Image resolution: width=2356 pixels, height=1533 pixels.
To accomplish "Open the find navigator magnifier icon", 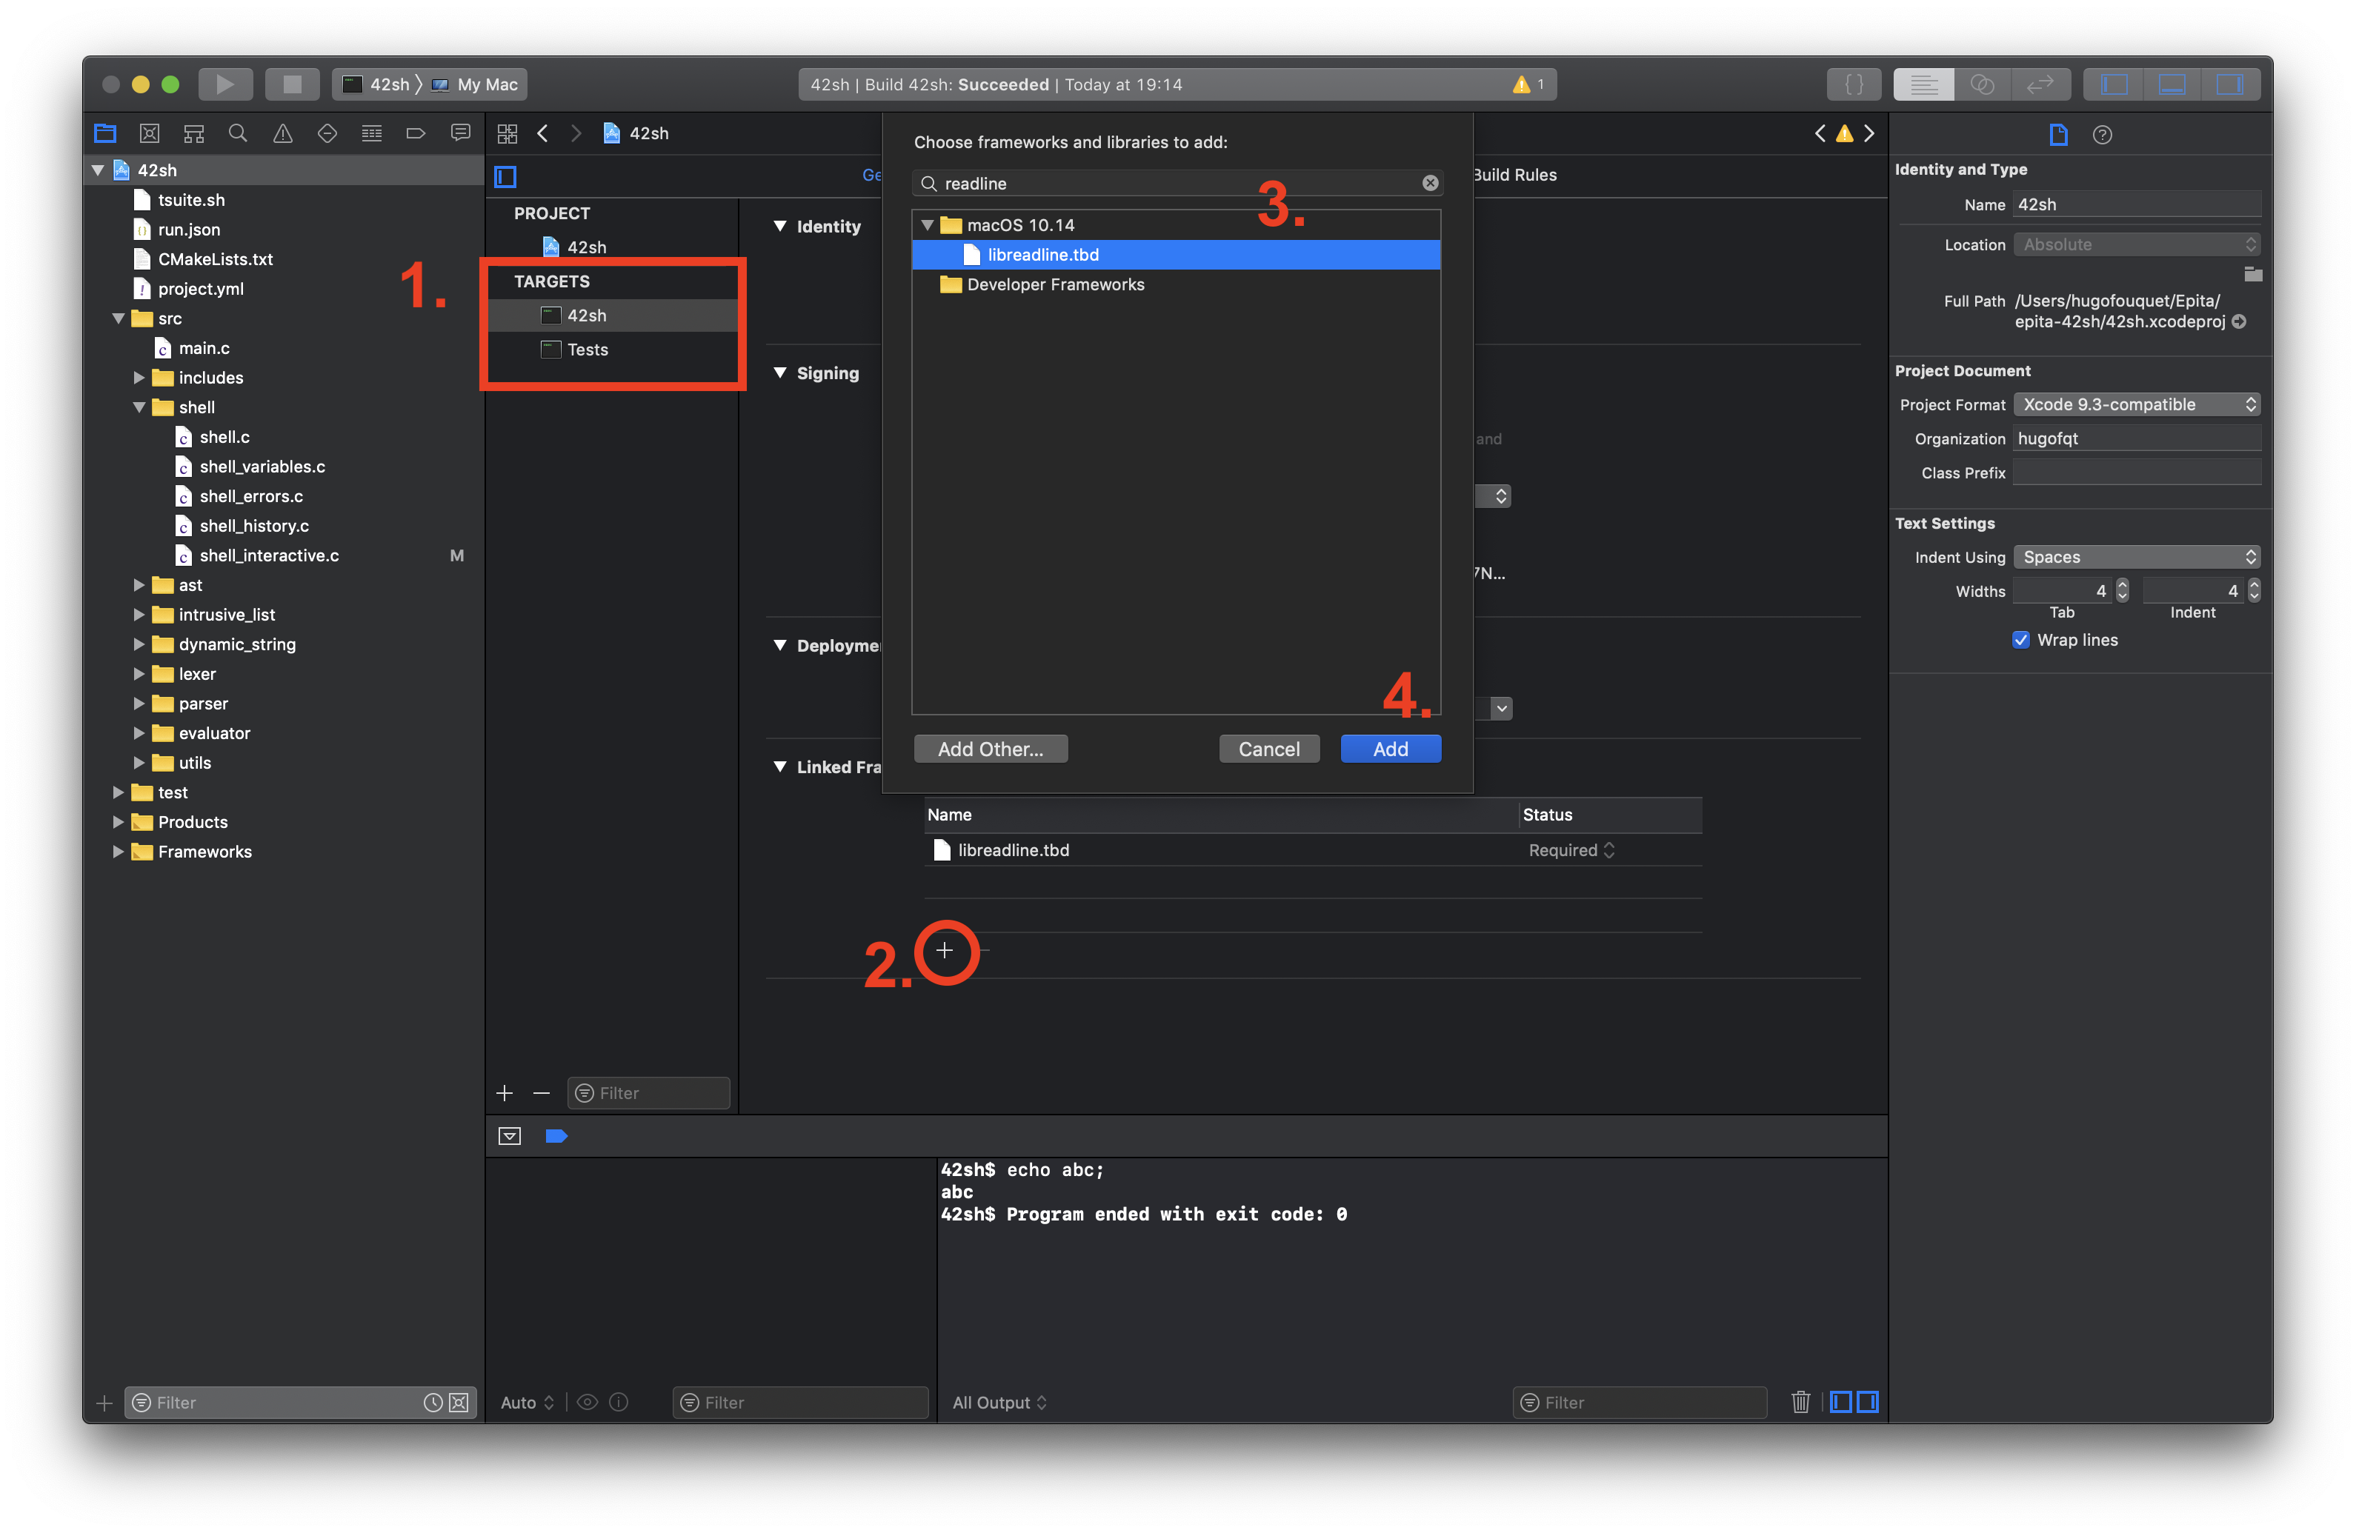I will click(x=238, y=133).
